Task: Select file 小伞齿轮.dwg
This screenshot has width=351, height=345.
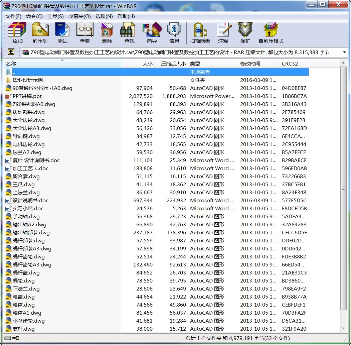Action: tap(28, 321)
